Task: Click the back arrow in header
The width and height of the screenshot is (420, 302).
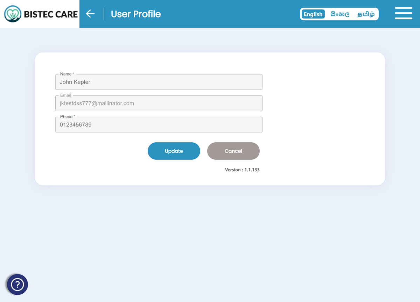Action: (90, 14)
